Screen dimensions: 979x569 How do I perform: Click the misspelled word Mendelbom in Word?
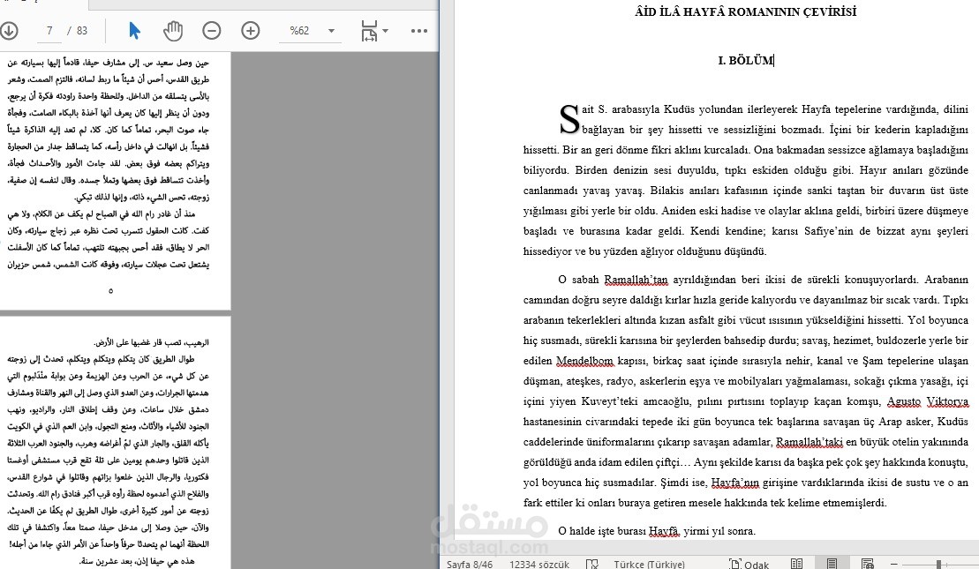click(x=584, y=361)
